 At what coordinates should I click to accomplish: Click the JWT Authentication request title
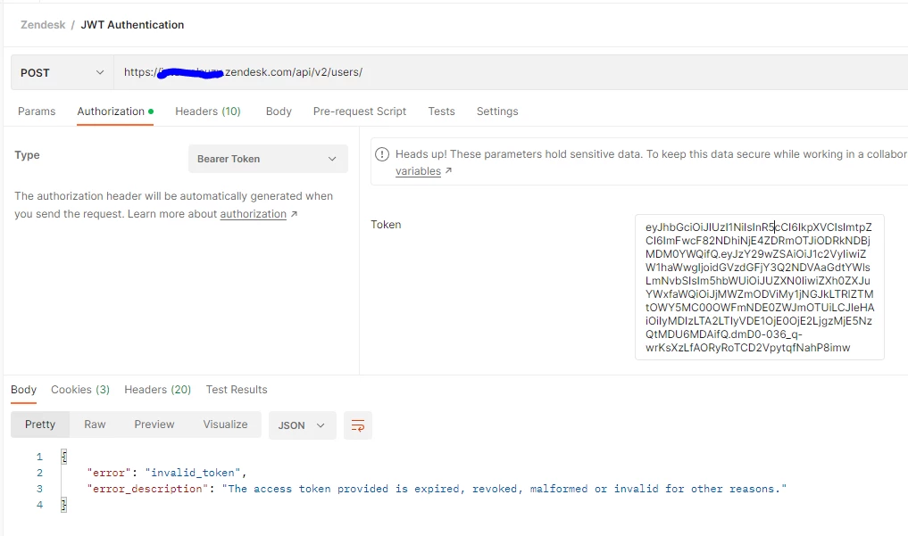pos(132,25)
